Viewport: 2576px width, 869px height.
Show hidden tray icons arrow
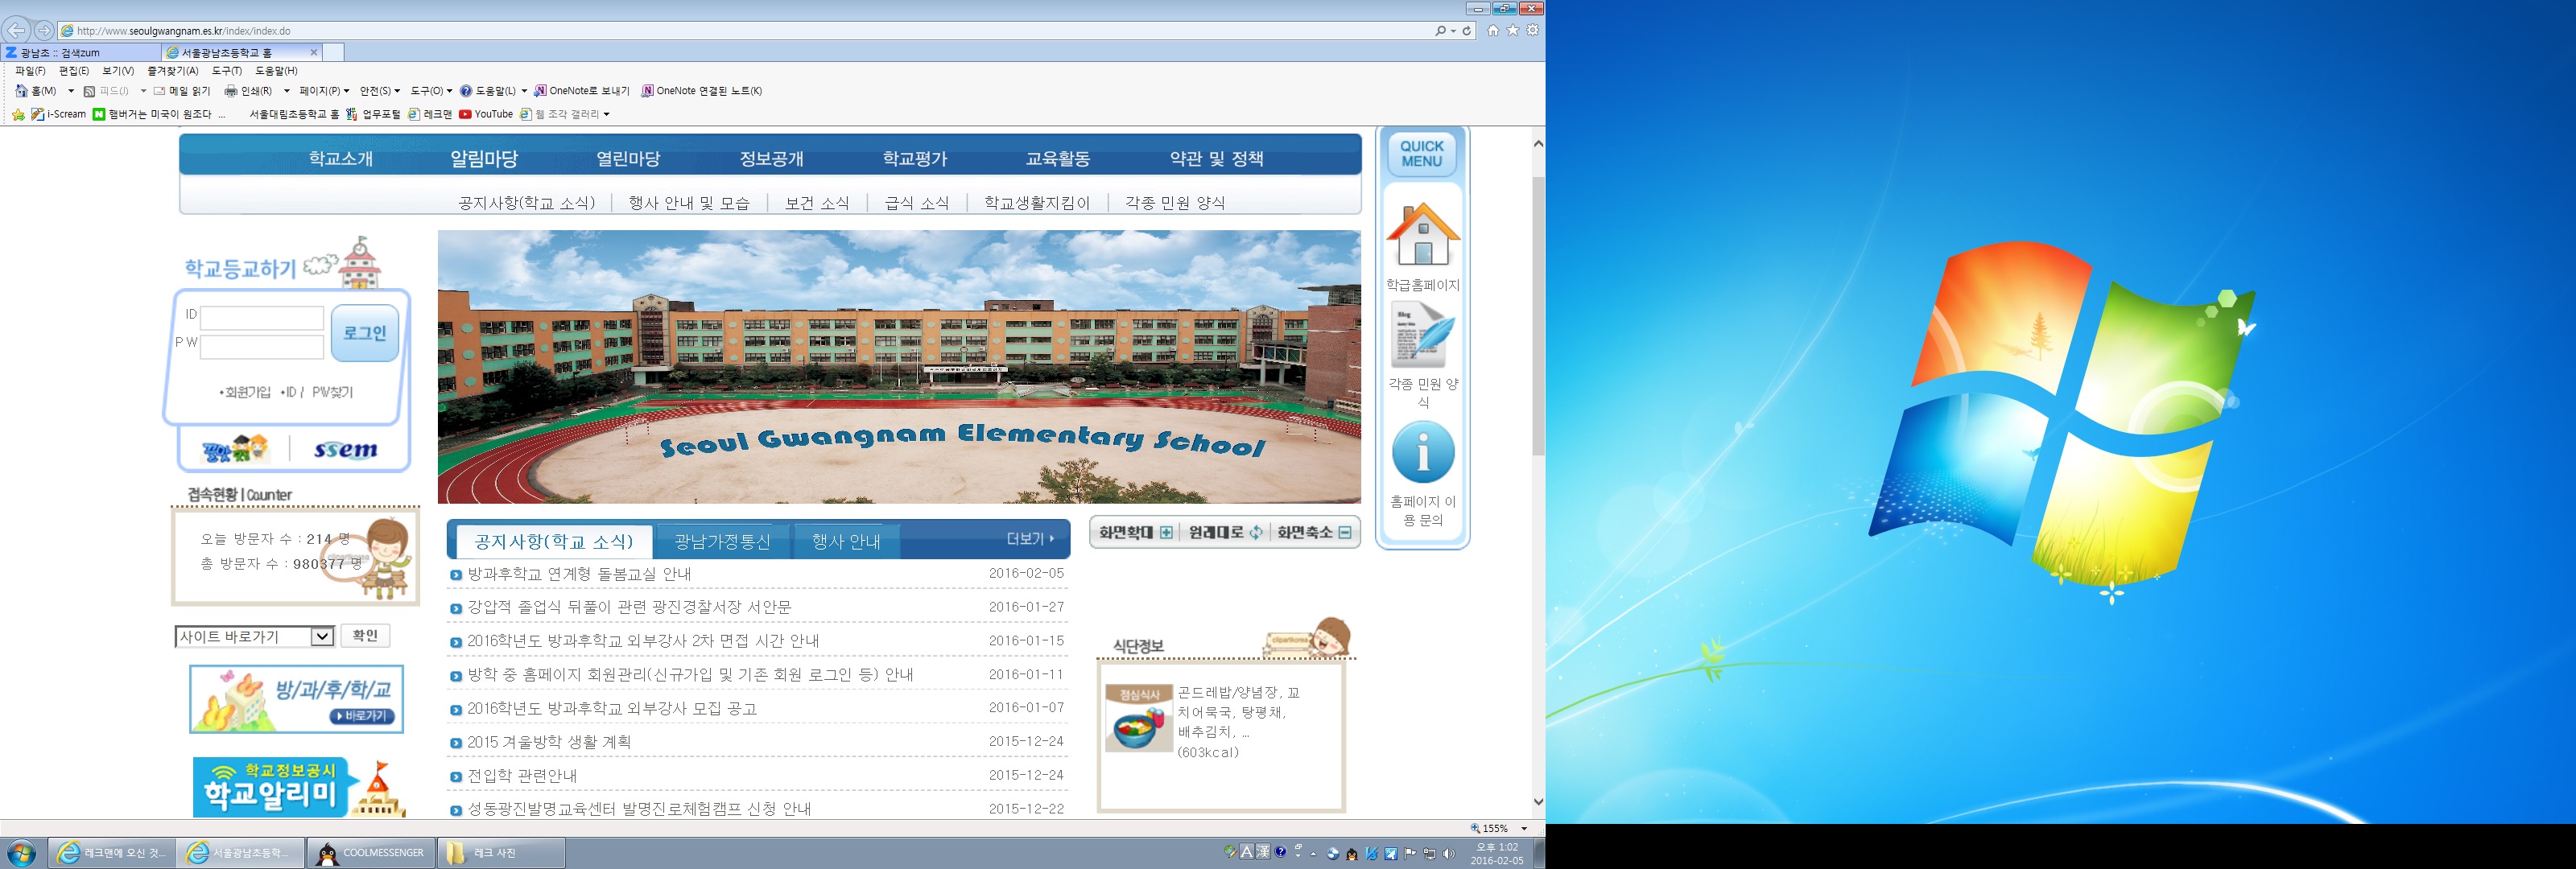1314,854
